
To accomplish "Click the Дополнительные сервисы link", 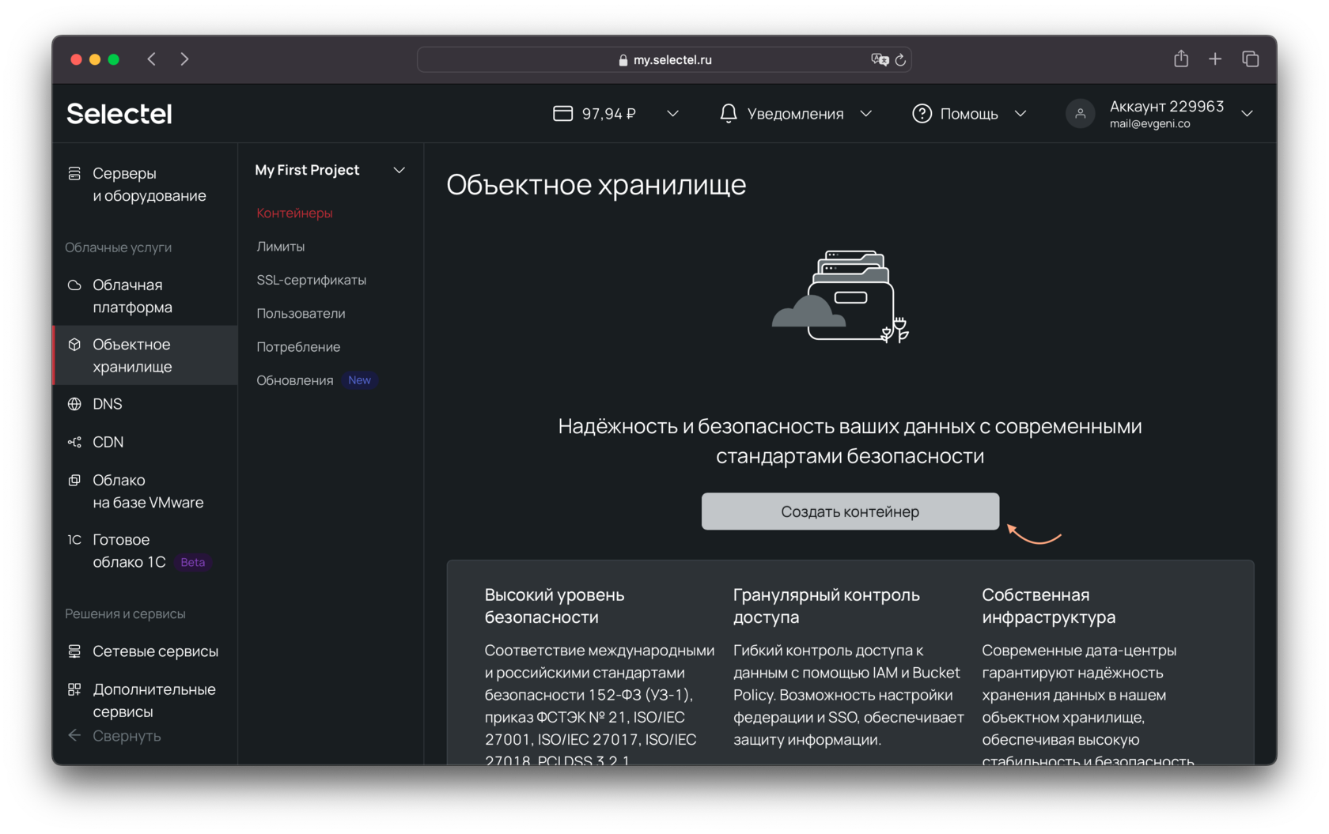I will pyautogui.click(x=154, y=700).
